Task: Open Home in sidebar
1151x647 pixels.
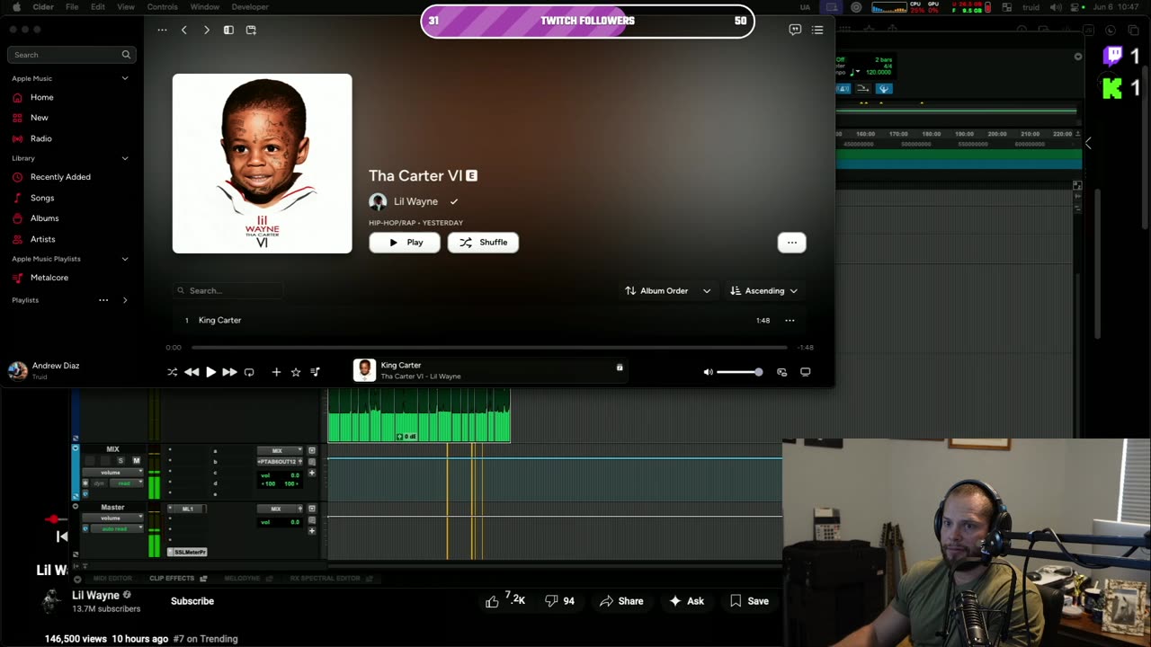Action: point(41,97)
